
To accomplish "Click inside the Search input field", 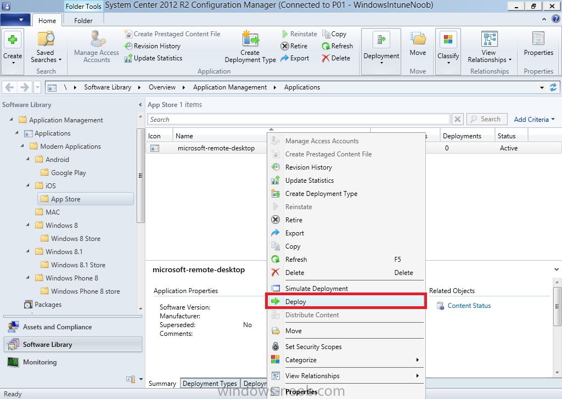I will pyautogui.click(x=299, y=120).
